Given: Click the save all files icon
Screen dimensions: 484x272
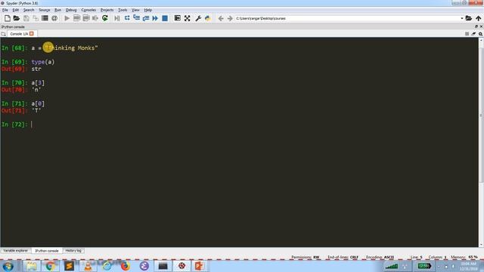Looking at the screenshot, I should coord(36,18).
